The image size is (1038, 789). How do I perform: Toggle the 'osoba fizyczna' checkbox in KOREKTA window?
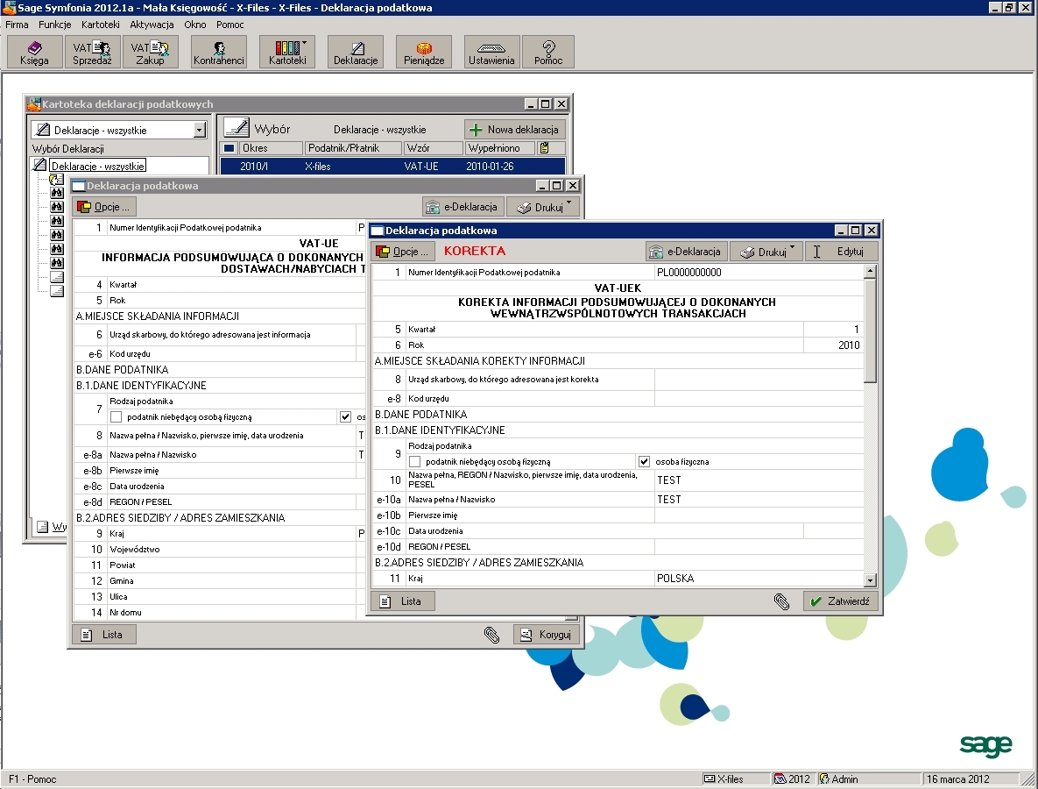[x=644, y=462]
